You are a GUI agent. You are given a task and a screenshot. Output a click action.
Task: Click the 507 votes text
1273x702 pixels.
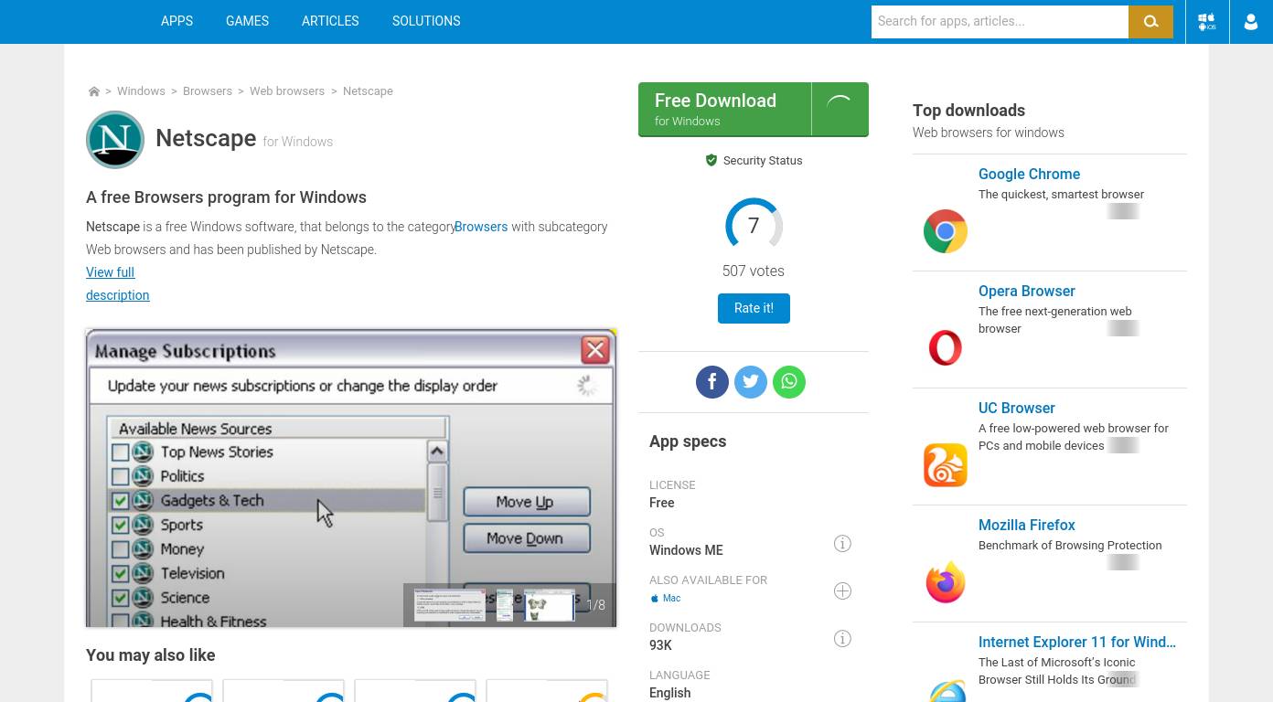coord(754,271)
